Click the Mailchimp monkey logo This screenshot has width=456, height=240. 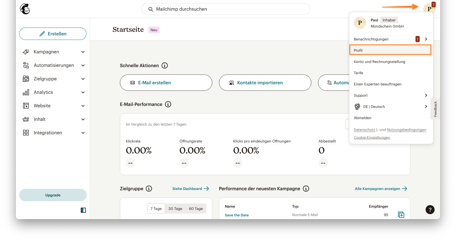click(25, 9)
